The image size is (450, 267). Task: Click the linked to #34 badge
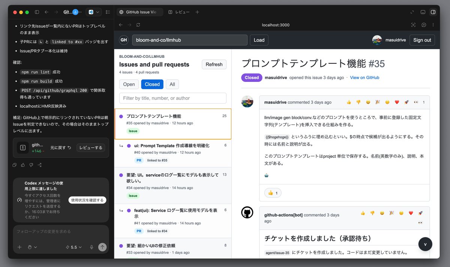point(157,231)
